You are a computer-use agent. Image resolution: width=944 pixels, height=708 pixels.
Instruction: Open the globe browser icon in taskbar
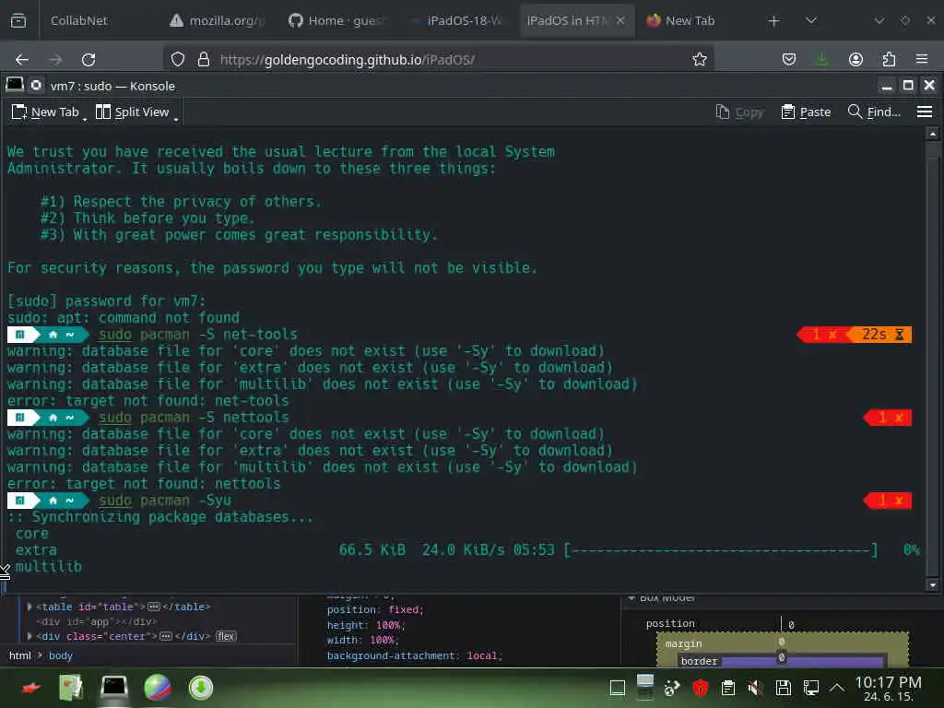pyautogui.click(x=158, y=687)
